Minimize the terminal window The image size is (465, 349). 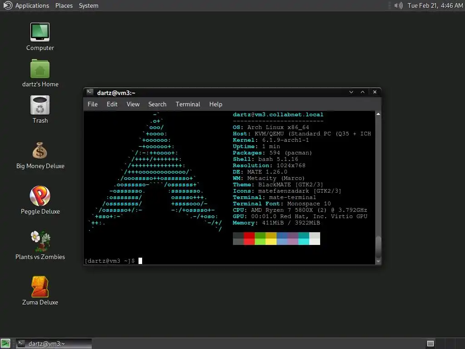coord(351,92)
